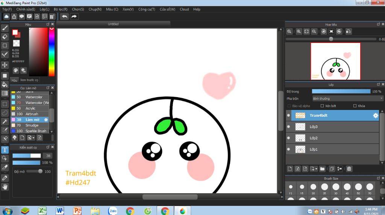This screenshot has width=385, height=215.
Task: Select the Brush tool in left toolbar
Action: click(5, 28)
